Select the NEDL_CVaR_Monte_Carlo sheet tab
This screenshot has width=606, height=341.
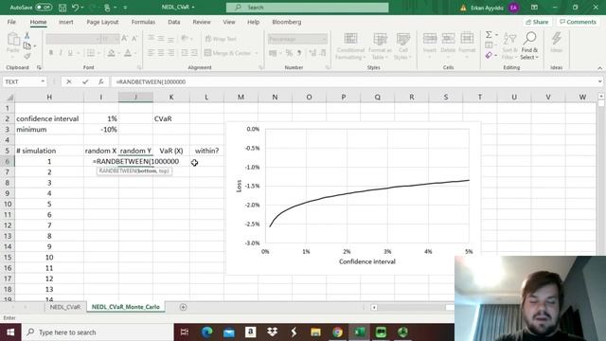coord(126,307)
